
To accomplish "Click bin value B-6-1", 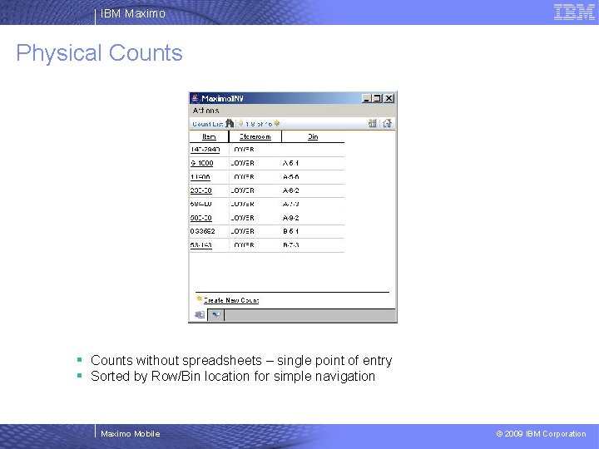I will [290, 231].
